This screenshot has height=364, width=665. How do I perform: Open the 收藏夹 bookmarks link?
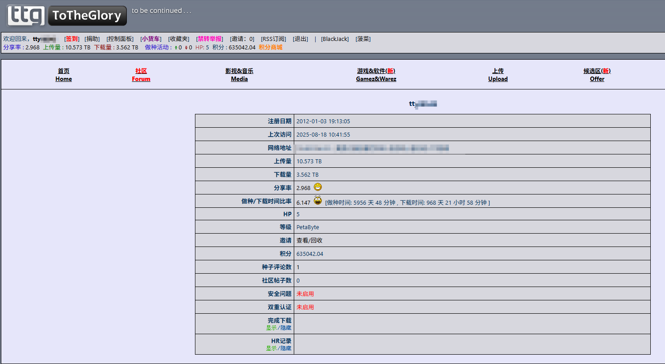click(178, 39)
